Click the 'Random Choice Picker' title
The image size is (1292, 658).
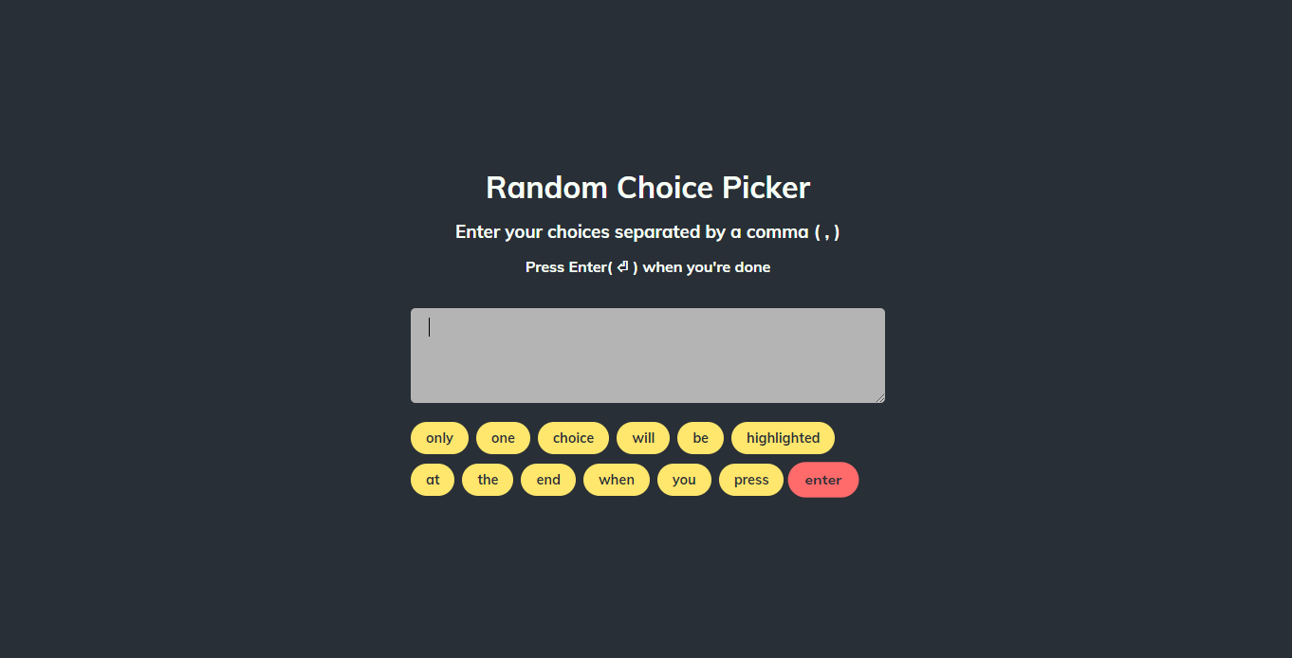tap(647, 187)
